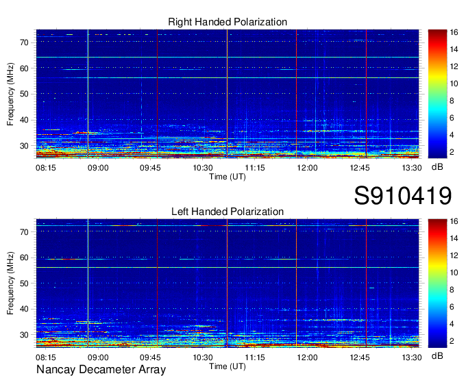Click the 12:45 tick label on top plot

[360, 168]
